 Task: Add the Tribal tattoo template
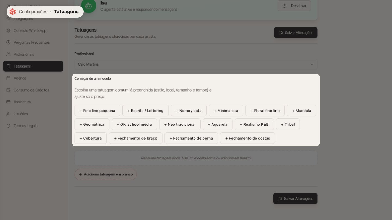click(x=288, y=124)
